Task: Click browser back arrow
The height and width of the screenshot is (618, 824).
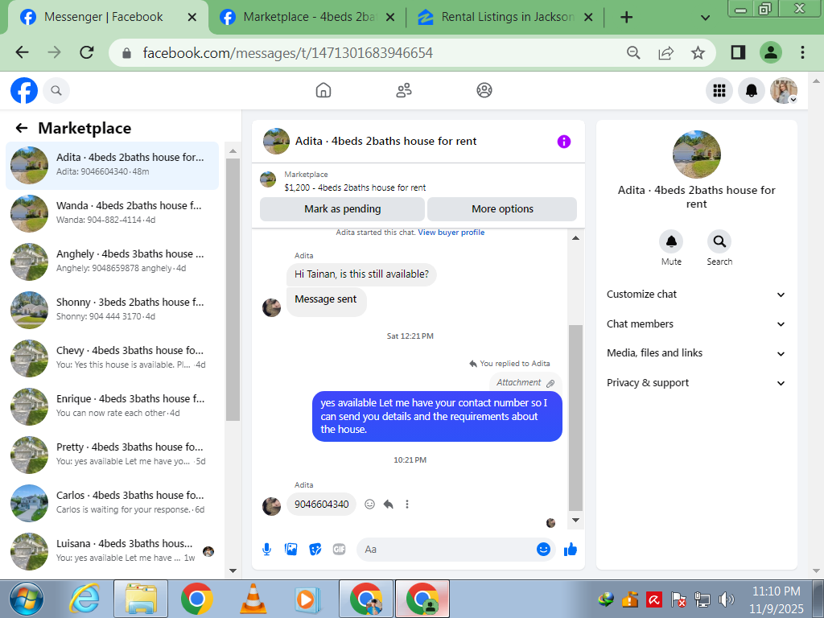Action: click(x=22, y=52)
